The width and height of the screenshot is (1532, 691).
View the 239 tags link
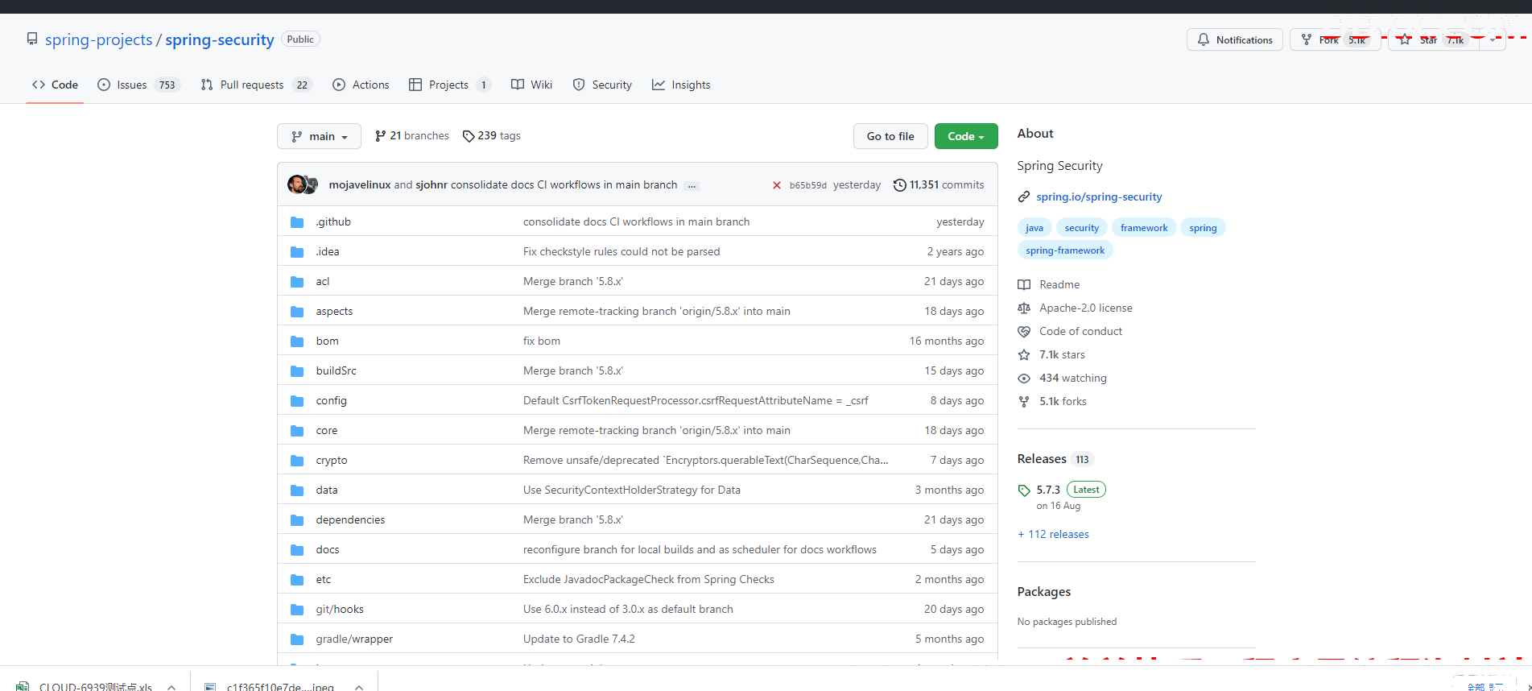click(x=492, y=136)
